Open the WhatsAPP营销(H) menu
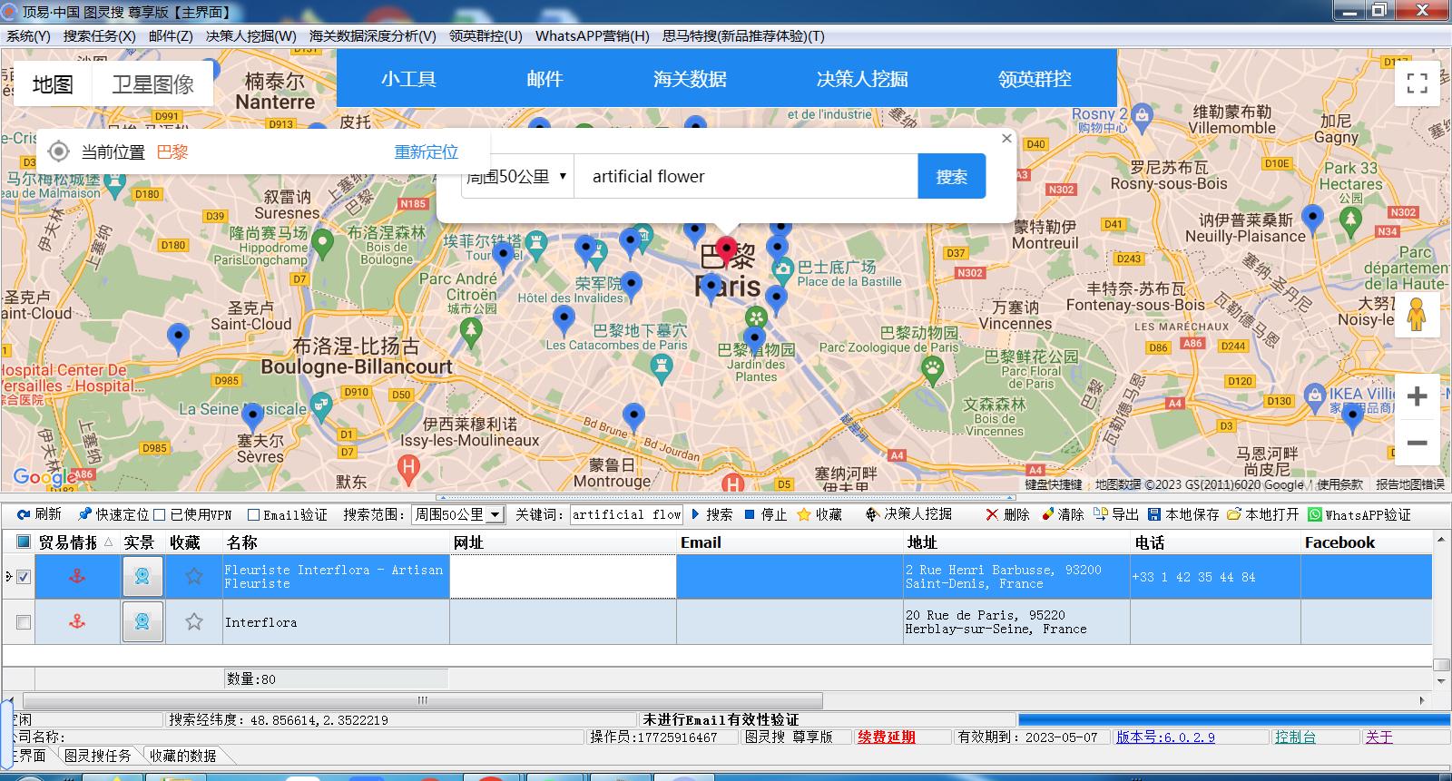This screenshot has width=1452, height=781. click(x=592, y=35)
